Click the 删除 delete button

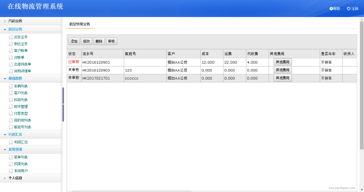[x=99, y=41]
